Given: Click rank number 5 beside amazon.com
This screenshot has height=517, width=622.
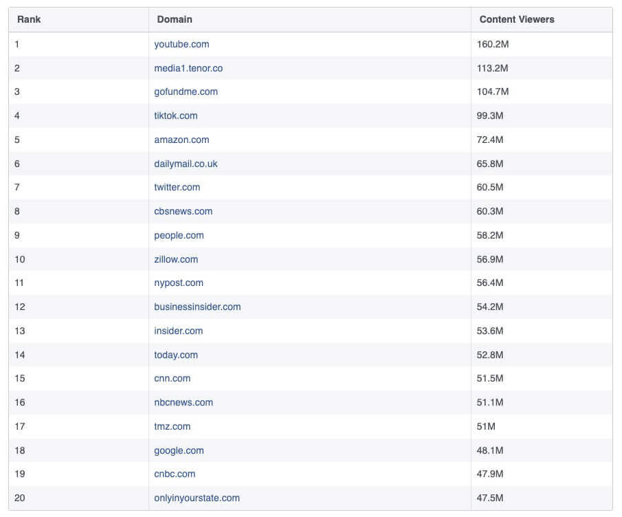Looking at the screenshot, I should point(17,140).
